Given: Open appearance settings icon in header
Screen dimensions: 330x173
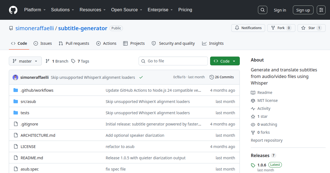Looking at the screenshot, I should click(321, 10).
